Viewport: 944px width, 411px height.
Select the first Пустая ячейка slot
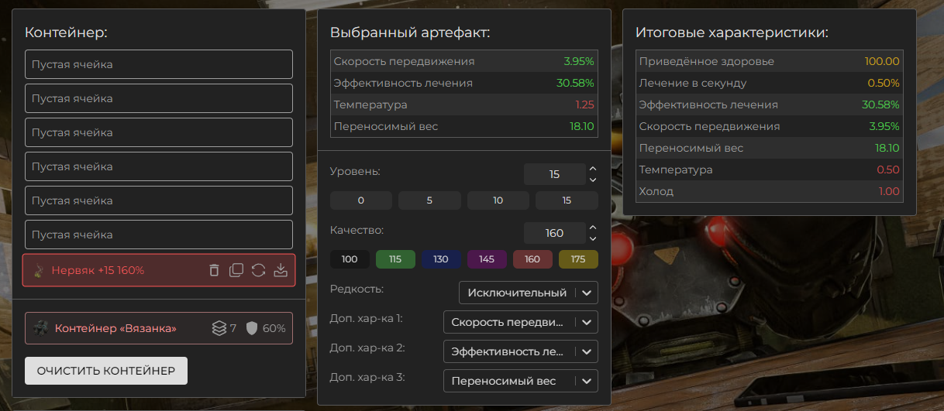pos(158,64)
